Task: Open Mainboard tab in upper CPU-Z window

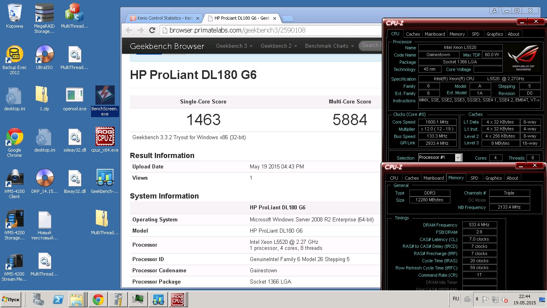Action: [435, 34]
